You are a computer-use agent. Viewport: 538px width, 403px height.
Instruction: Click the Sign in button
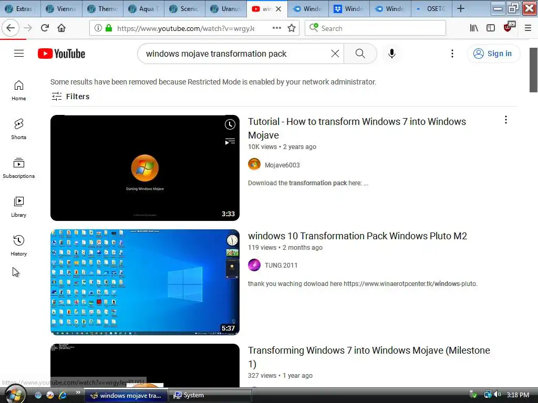pyautogui.click(x=493, y=54)
